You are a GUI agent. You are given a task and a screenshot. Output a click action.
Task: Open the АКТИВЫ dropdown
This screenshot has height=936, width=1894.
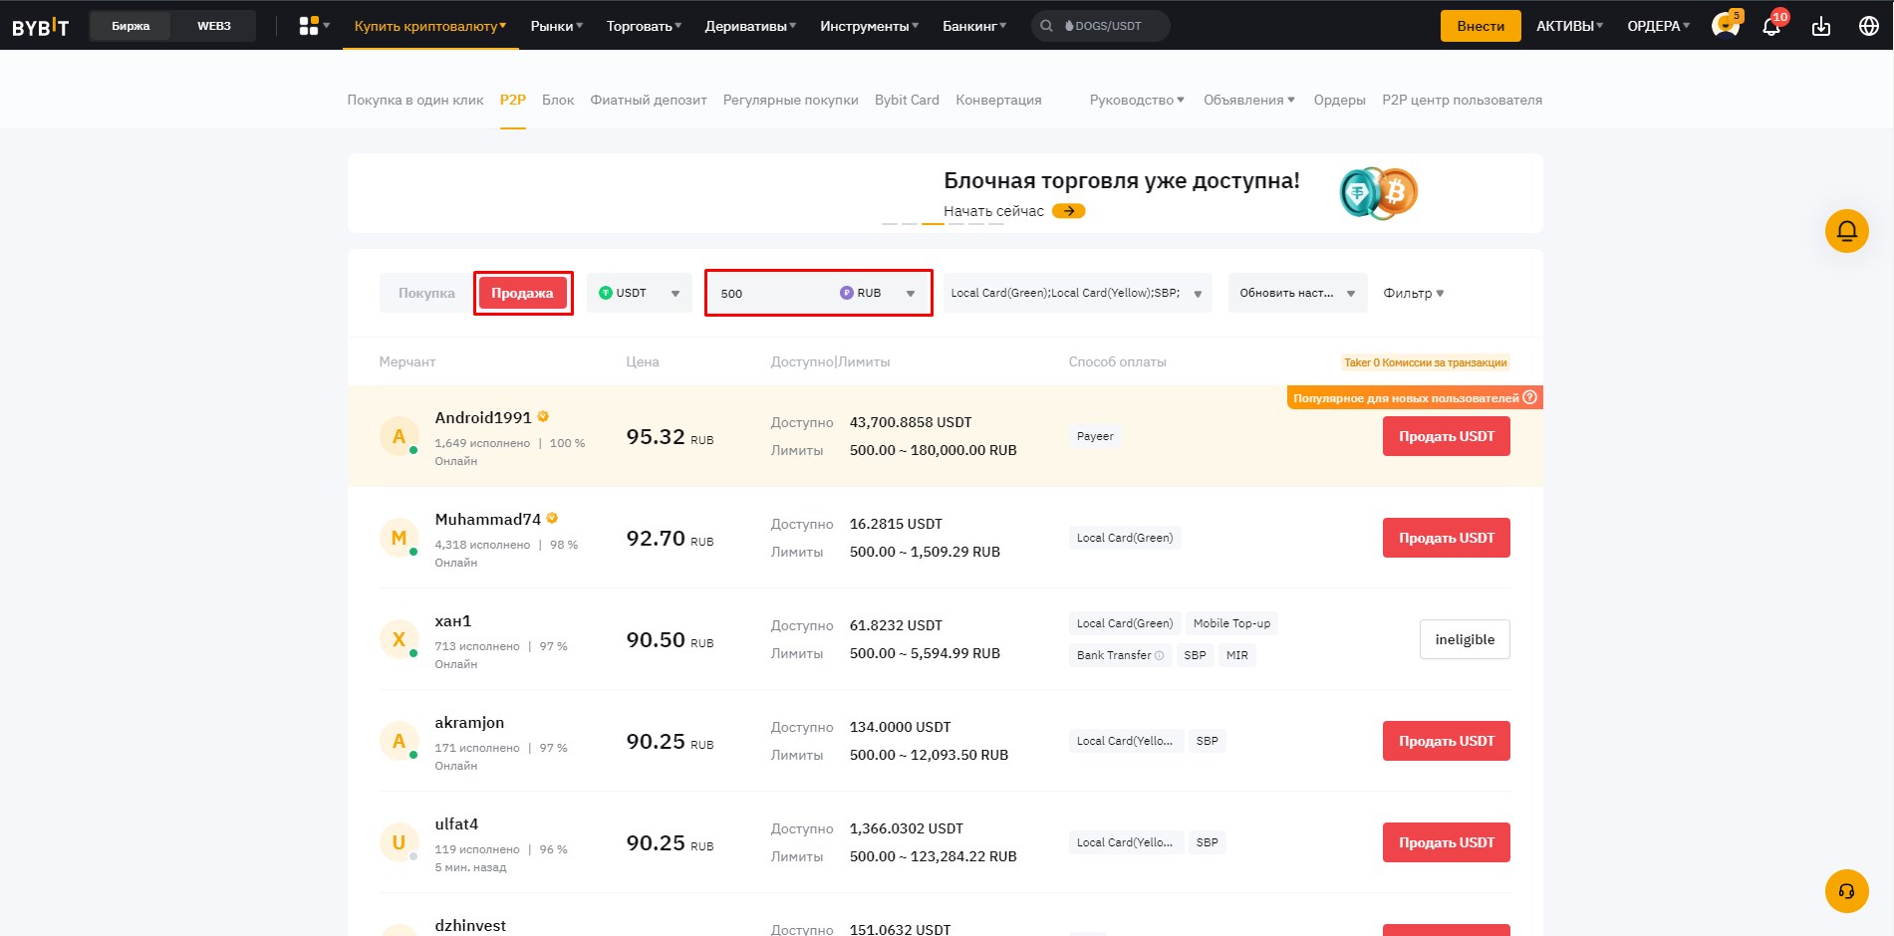(1569, 26)
